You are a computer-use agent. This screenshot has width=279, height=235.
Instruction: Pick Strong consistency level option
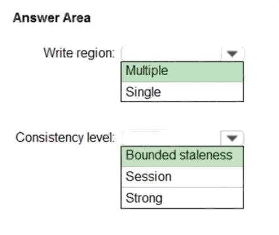182,197
